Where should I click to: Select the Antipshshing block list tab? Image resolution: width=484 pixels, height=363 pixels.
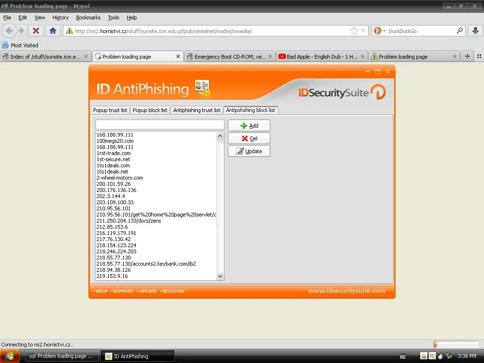(251, 110)
